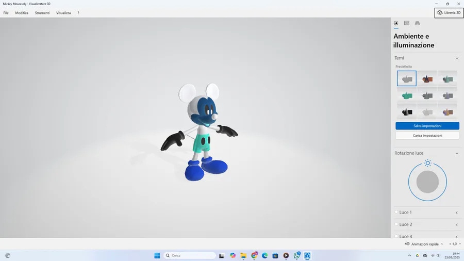Toggle the Luce 3 radio switch
Screen dimensions: 464x261
(x=396, y=236)
